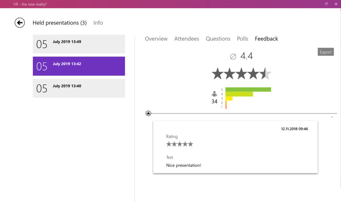
Task: Click the scroll up arrow in feedback list
Action: tap(332, 117)
